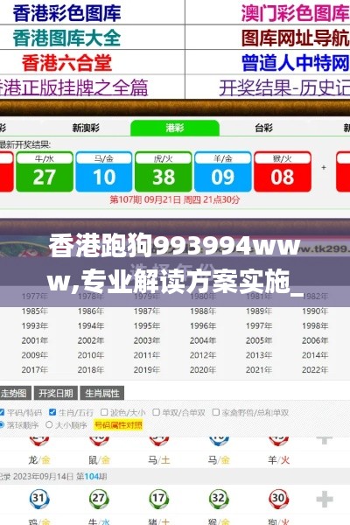The image size is (350, 525).
Task: Click the green ball number 17
Action: [158, 499]
